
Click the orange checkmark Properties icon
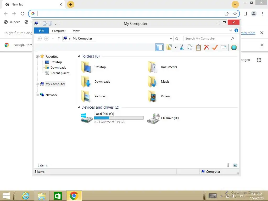click(215, 47)
